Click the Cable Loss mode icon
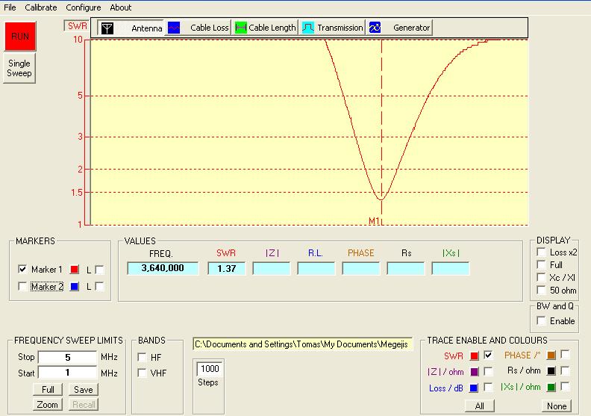591x416 pixels. (174, 28)
